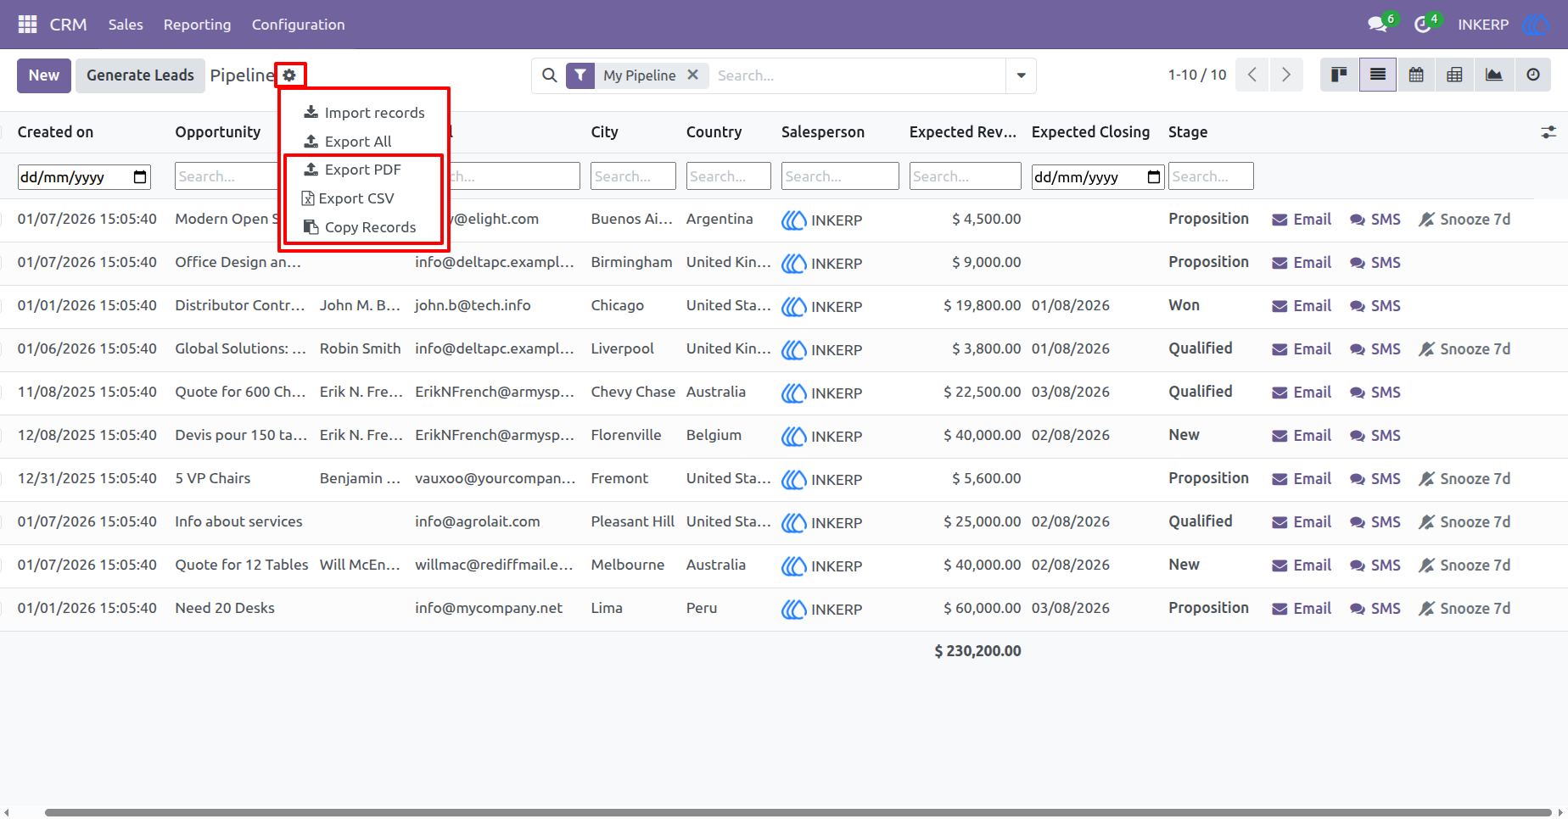The width and height of the screenshot is (1568, 819).
Task: Open the INKERP user menu
Action: [x=1502, y=25]
